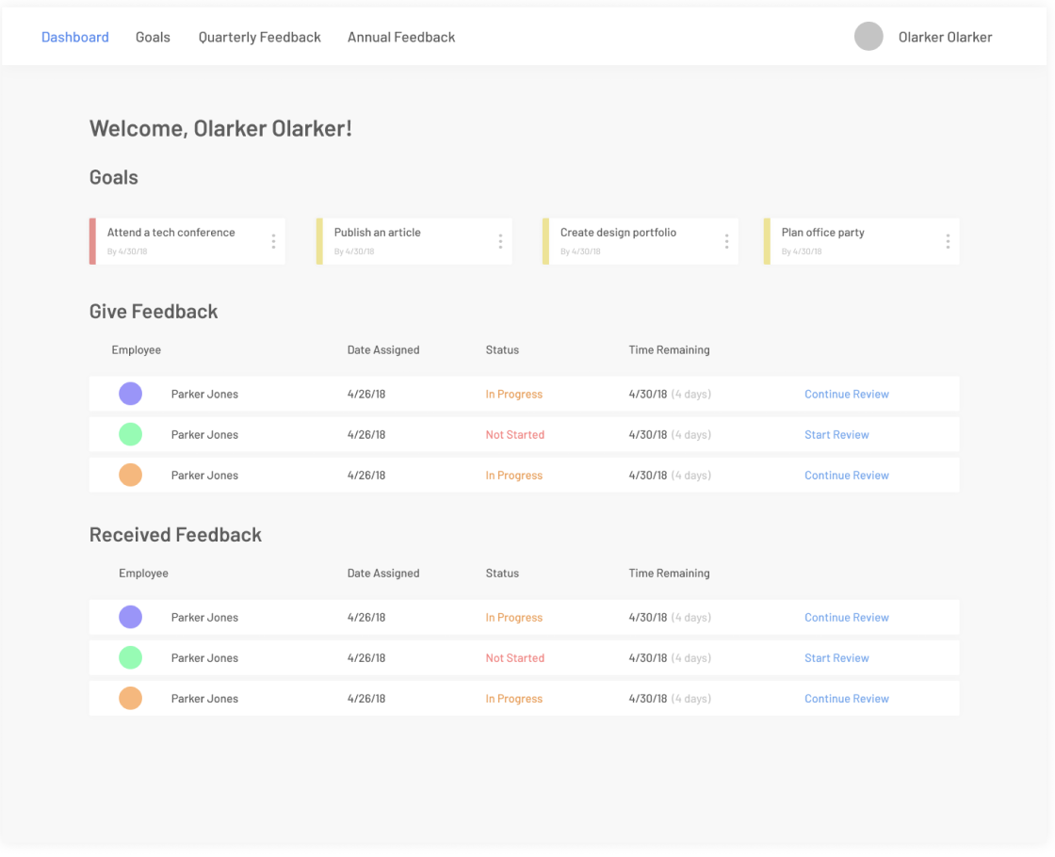
Task: Click Status column header in Received Feedback
Action: 503,574
